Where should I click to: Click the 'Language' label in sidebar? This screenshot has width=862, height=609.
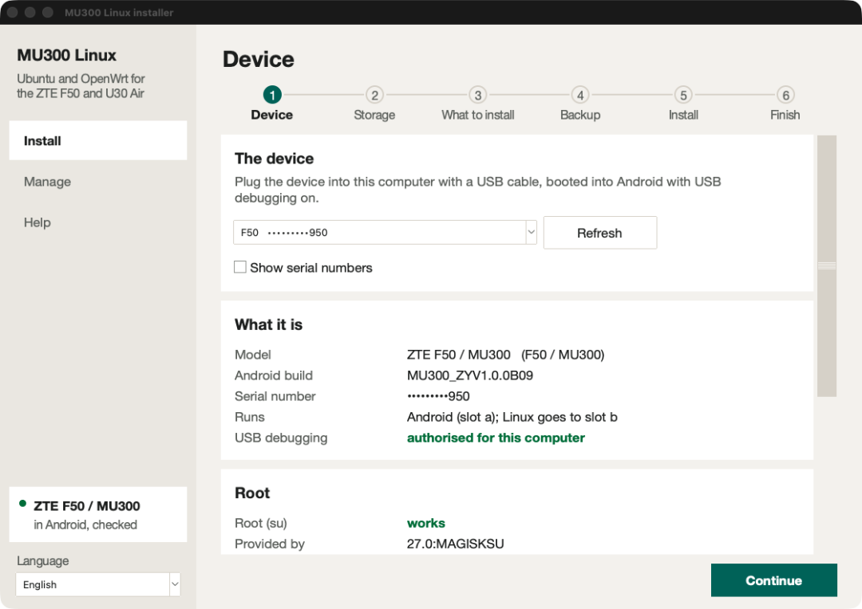[x=43, y=560]
